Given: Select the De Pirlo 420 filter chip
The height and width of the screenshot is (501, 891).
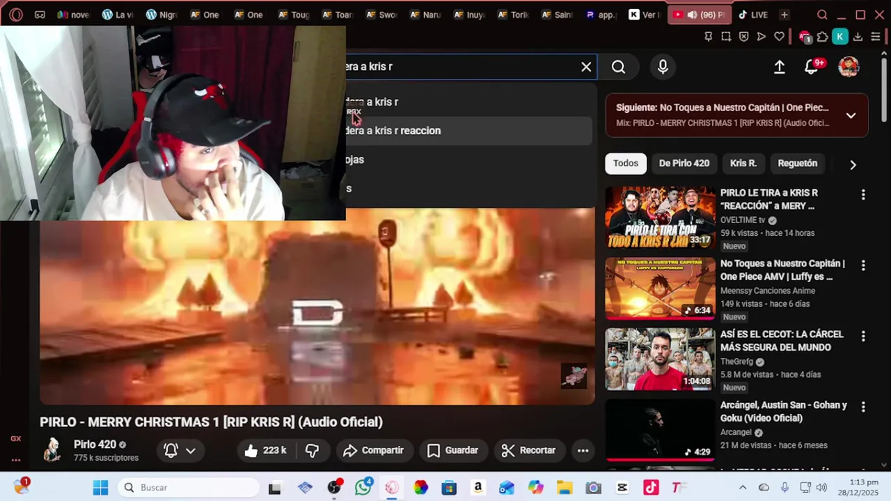Looking at the screenshot, I should point(684,164).
